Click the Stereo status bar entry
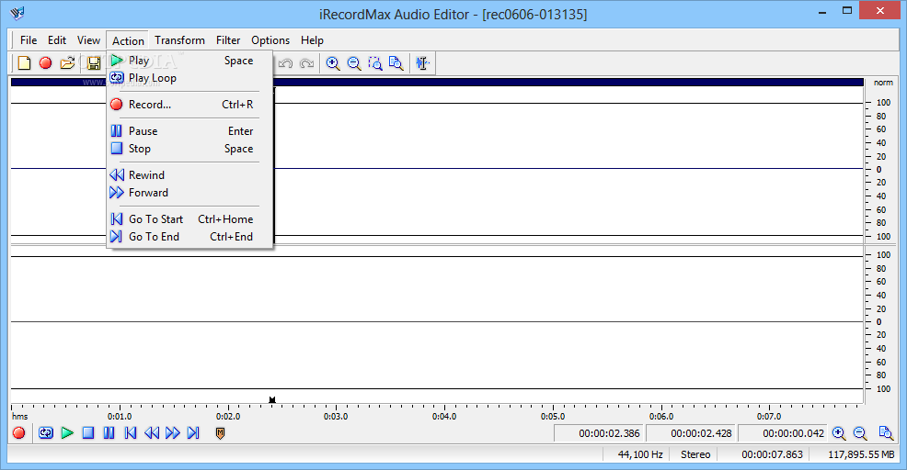Viewport: 907px width, 470px height. 695,454
